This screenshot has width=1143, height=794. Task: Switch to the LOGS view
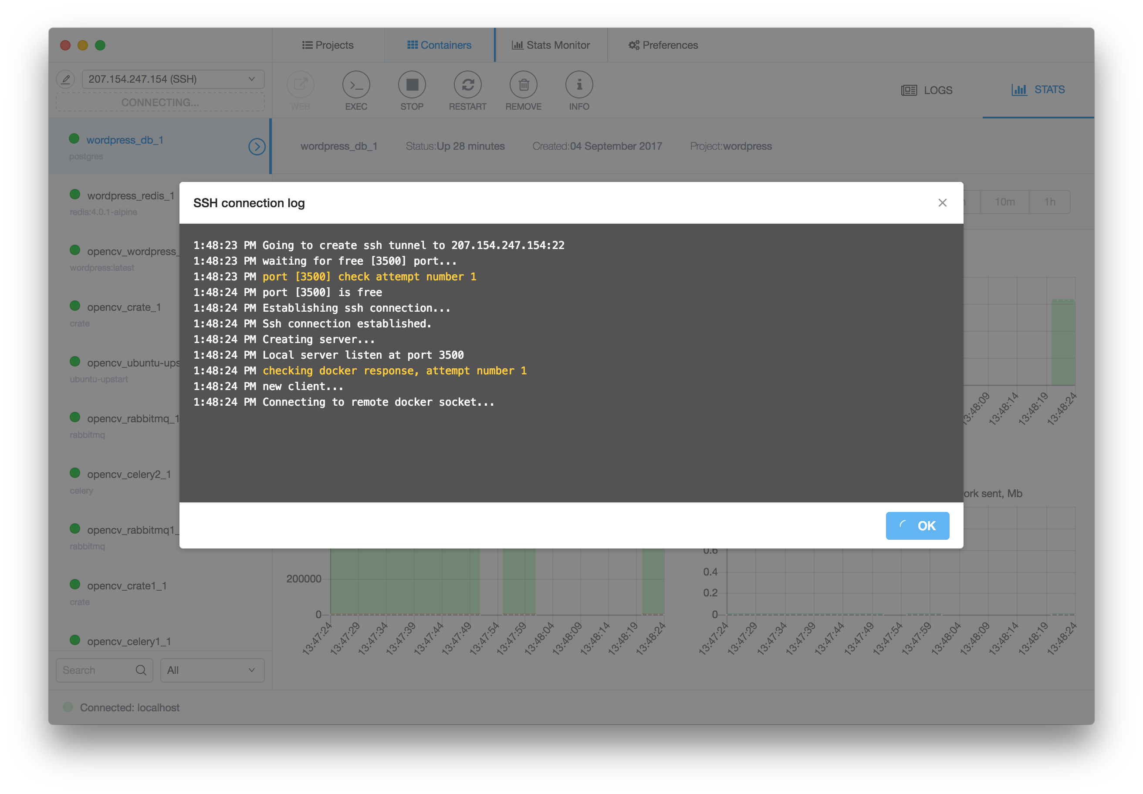pyautogui.click(x=927, y=90)
